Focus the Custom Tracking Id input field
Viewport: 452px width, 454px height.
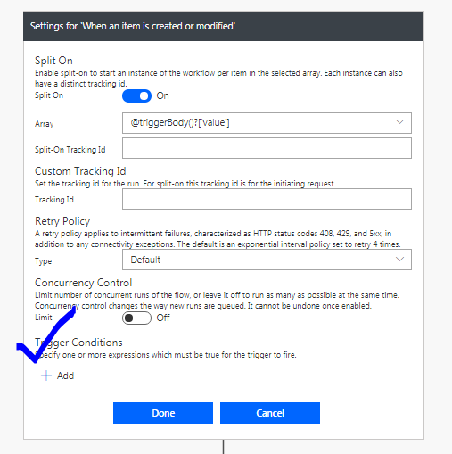click(267, 199)
